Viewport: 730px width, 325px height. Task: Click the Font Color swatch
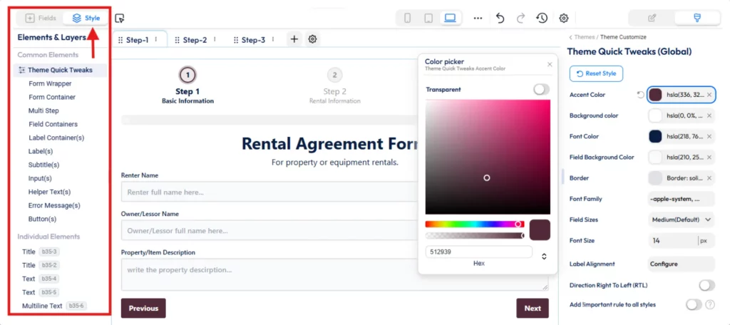point(655,136)
